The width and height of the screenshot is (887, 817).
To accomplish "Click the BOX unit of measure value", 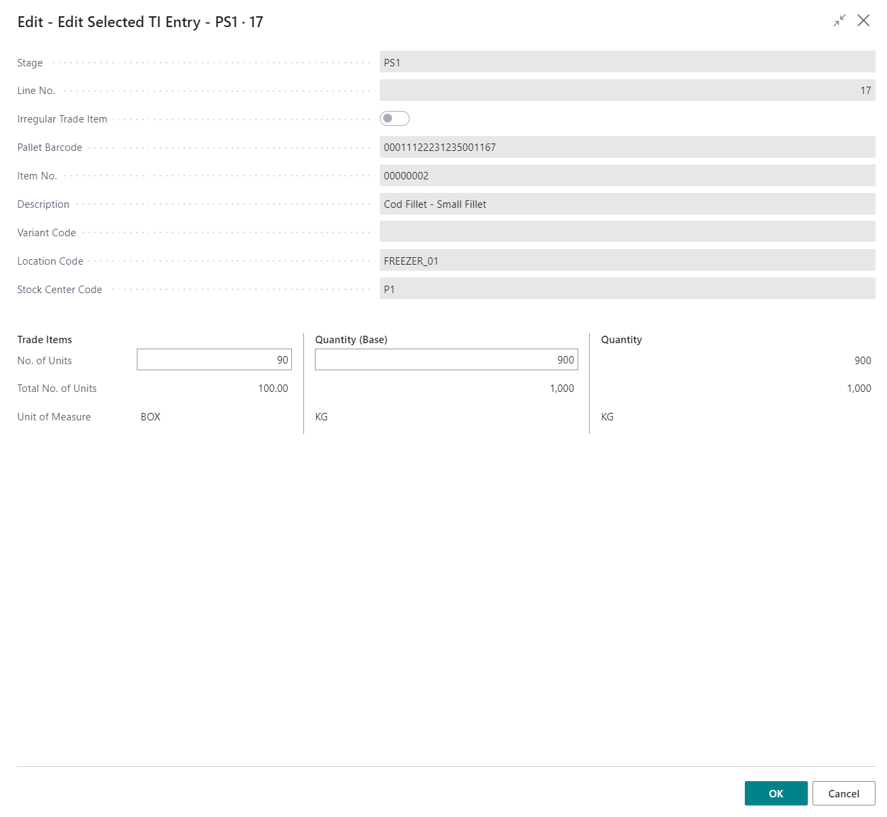I will [150, 417].
